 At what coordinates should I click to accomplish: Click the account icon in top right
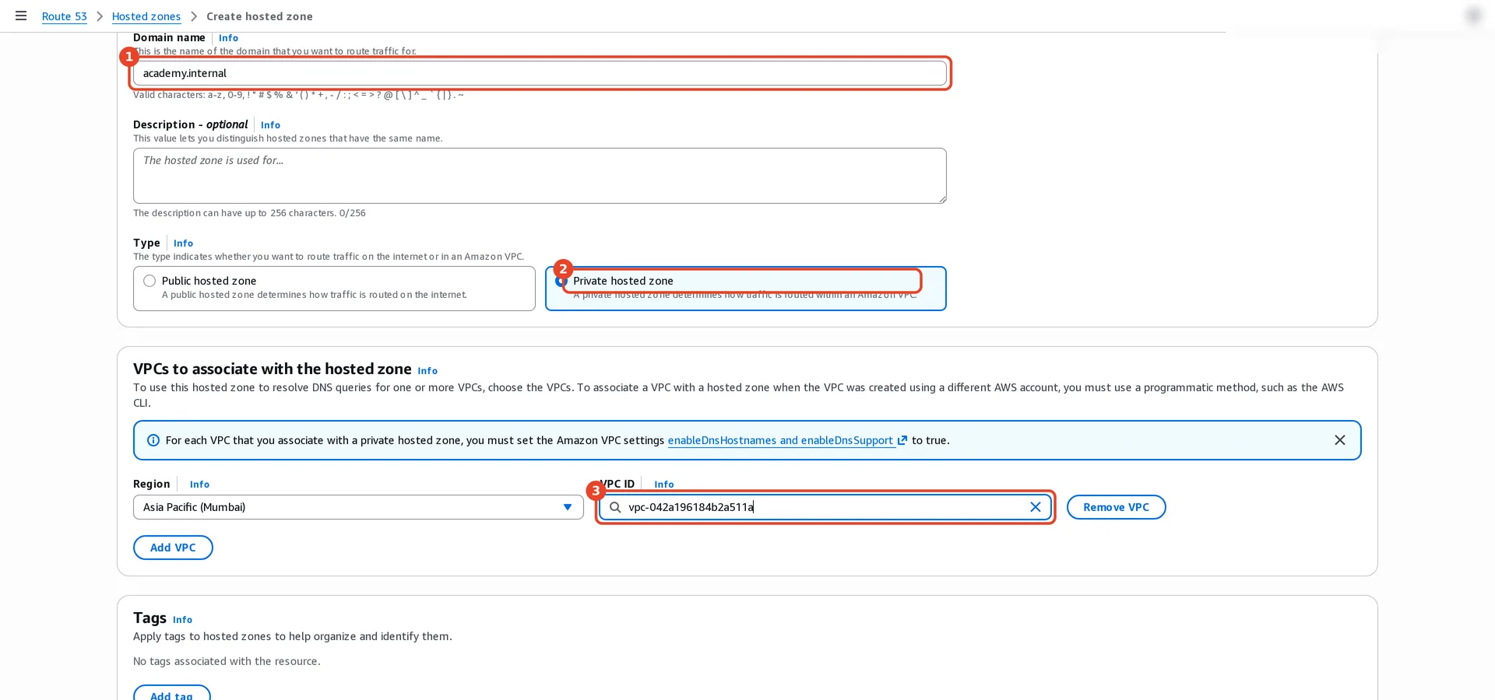(1472, 16)
